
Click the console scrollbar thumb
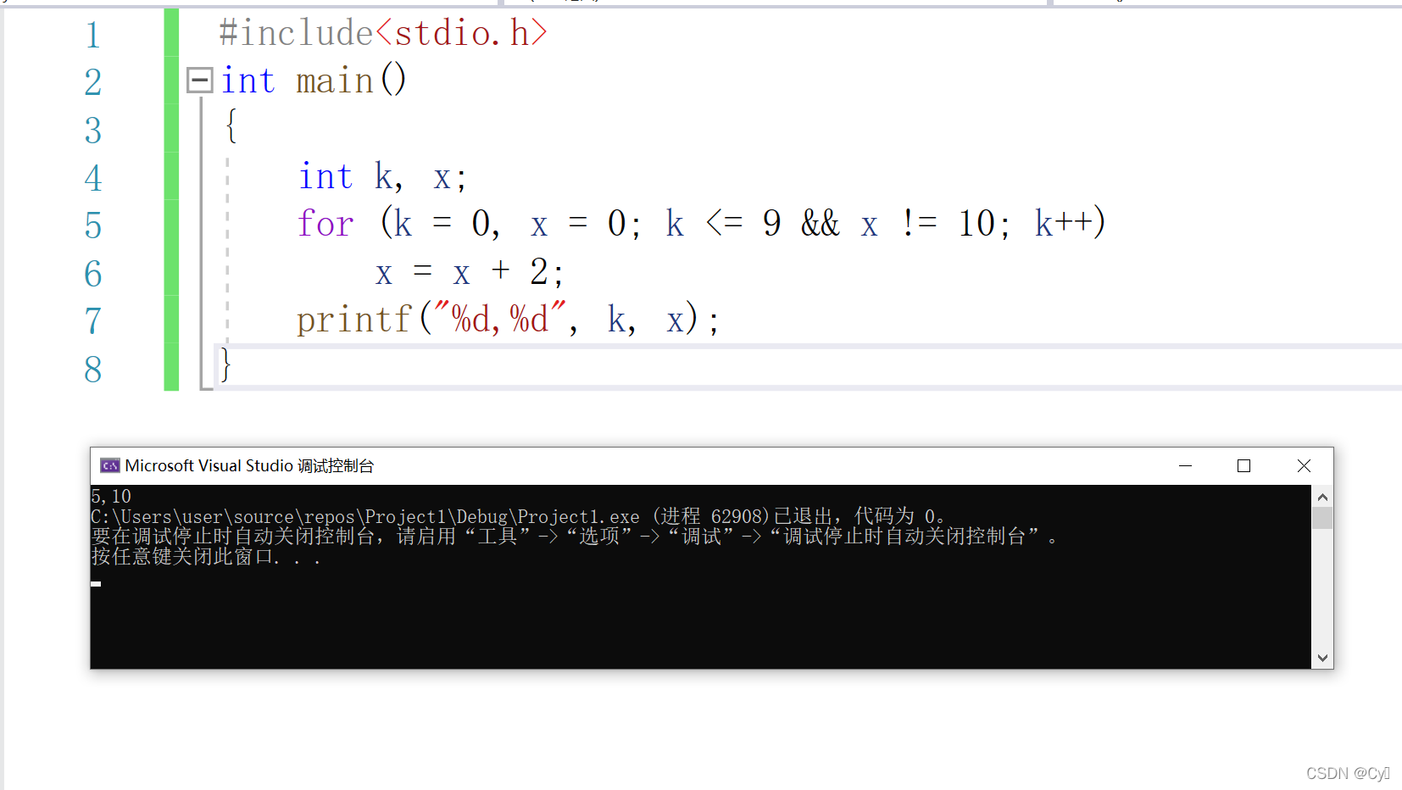point(1322,518)
